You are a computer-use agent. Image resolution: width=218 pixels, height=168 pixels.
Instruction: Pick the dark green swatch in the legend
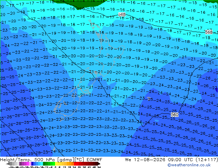[44, 164]
